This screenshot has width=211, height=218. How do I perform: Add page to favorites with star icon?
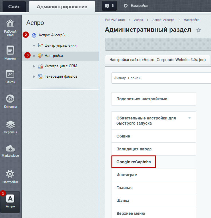tap(199, 30)
